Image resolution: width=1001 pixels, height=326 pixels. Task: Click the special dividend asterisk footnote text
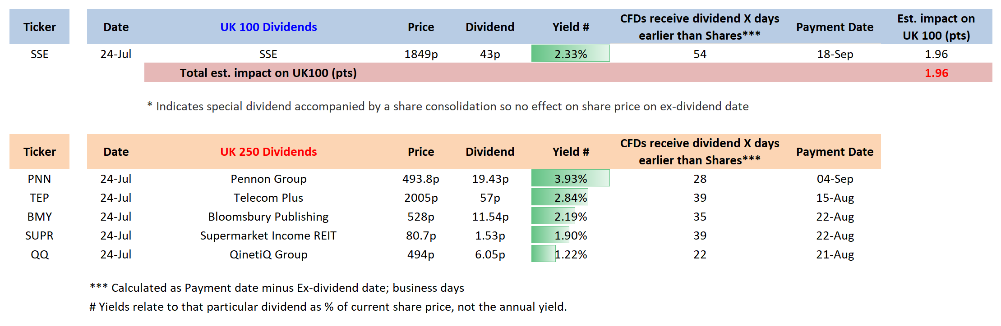coord(447,106)
